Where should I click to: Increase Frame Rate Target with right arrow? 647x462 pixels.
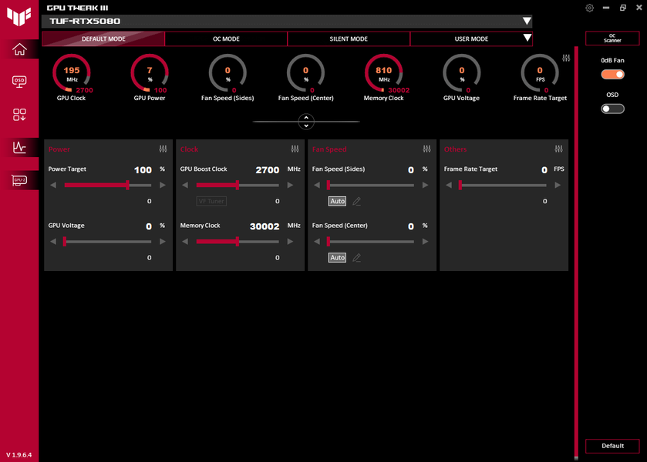(x=558, y=185)
